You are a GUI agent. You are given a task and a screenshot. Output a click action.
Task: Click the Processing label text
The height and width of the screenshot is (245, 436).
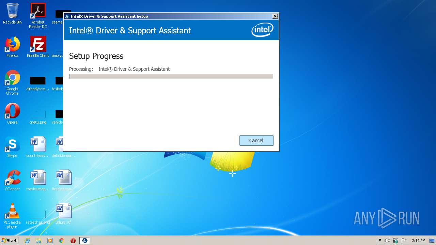(x=81, y=69)
